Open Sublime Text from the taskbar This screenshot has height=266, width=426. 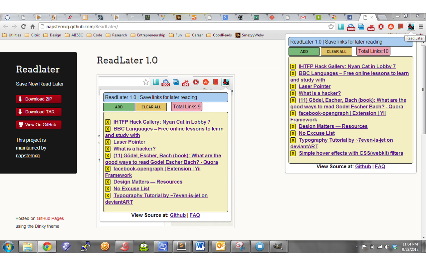pyautogui.click(x=181, y=247)
